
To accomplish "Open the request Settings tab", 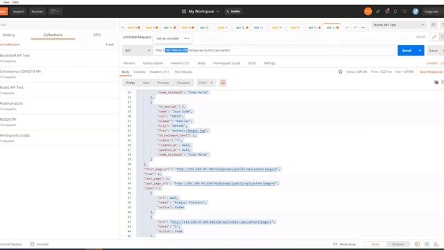I will [x=270, y=63].
